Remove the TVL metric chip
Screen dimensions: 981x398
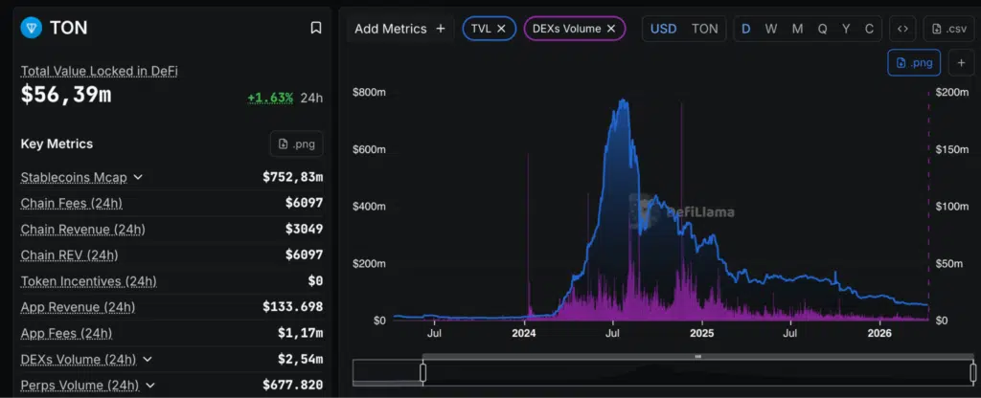(x=501, y=29)
